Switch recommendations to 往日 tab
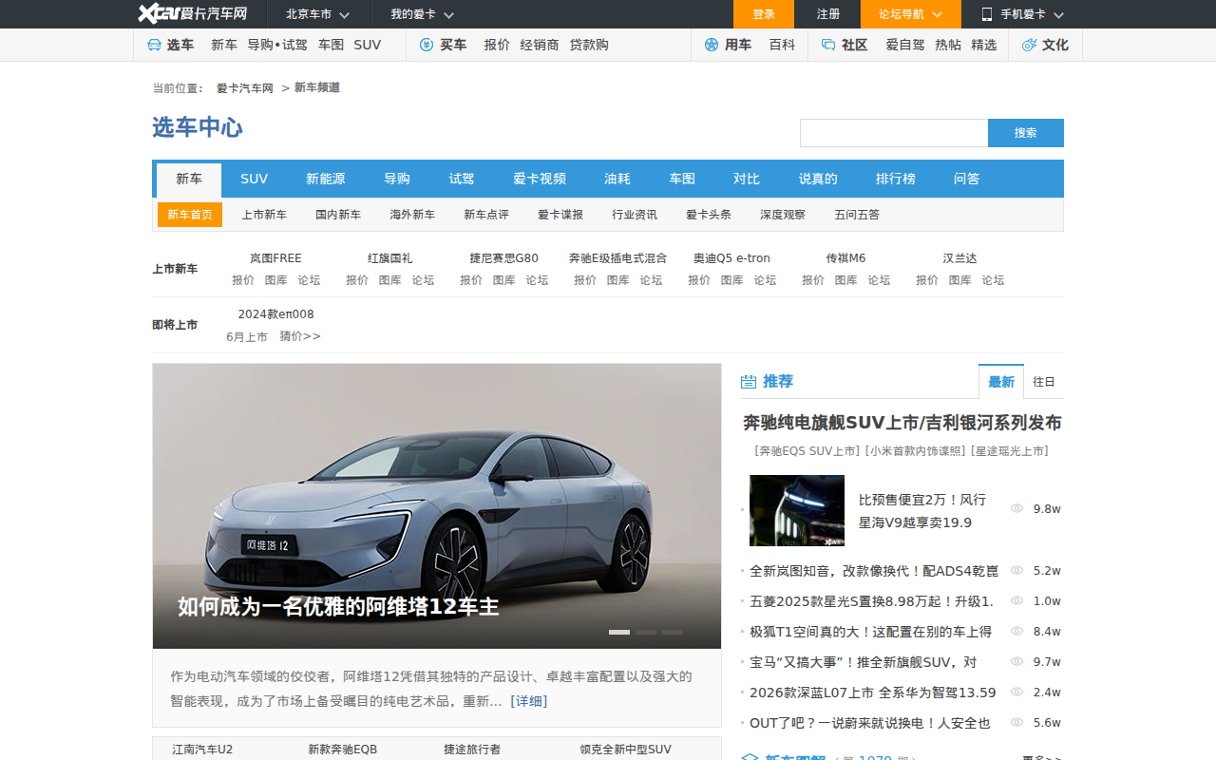The height and width of the screenshot is (760, 1216). (x=1044, y=382)
